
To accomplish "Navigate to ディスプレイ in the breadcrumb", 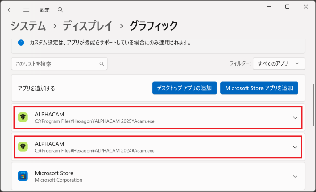I will [88, 26].
